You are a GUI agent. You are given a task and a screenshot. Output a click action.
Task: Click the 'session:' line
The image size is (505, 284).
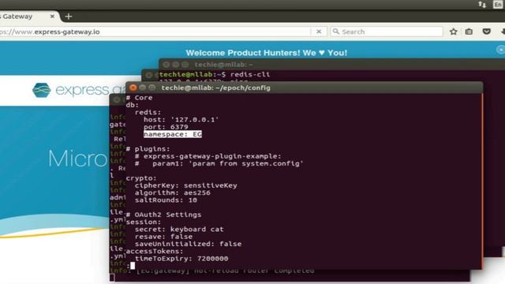coord(144,222)
